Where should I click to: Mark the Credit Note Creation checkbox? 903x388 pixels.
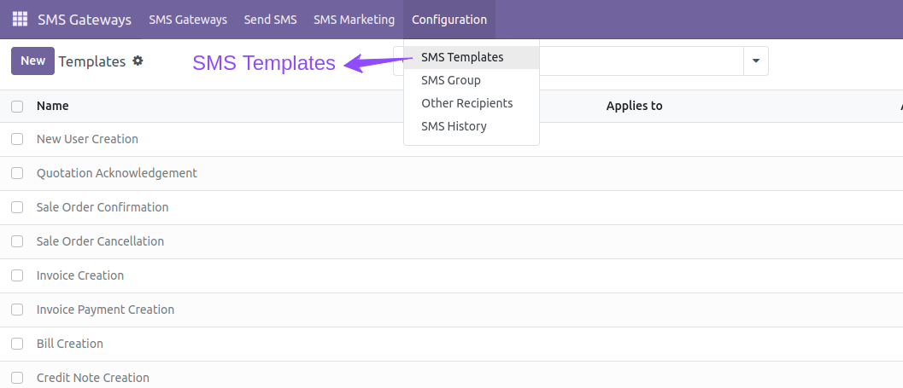(17, 378)
